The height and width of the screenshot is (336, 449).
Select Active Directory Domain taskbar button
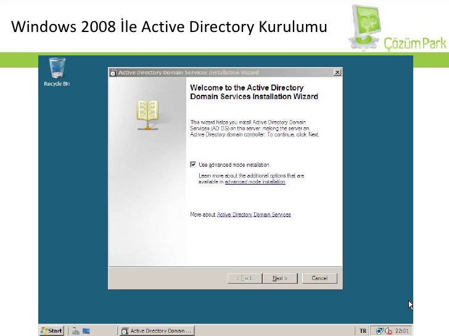(x=157, y=330)
